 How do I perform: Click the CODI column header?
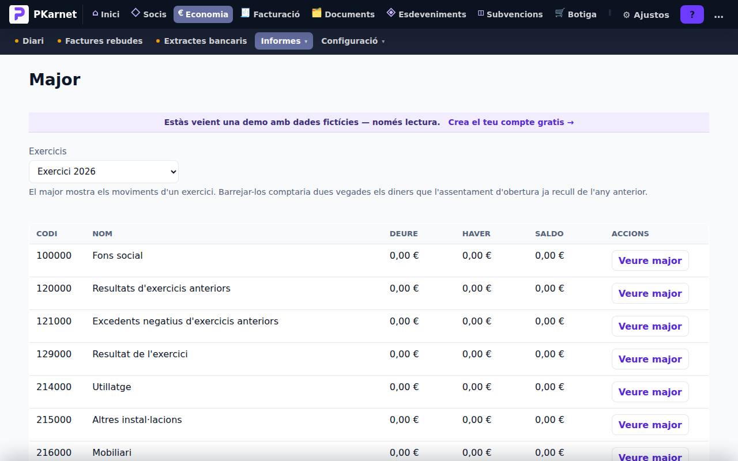pos(47,233)
